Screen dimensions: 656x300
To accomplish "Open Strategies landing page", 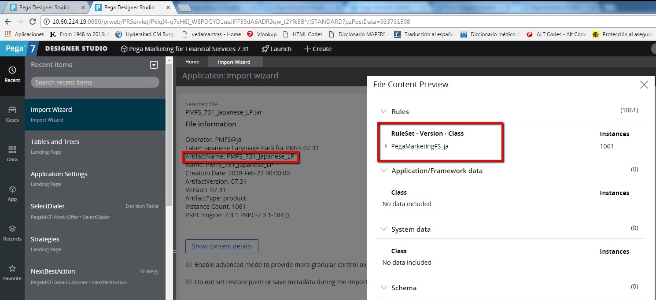I will point(95,244).
